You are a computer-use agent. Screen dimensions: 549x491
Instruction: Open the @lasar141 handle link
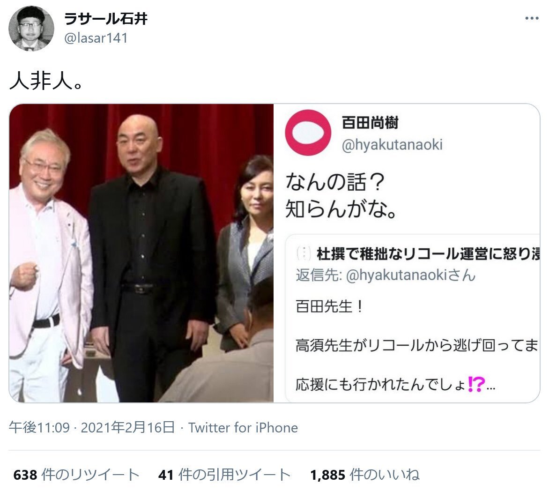point(96,38)
